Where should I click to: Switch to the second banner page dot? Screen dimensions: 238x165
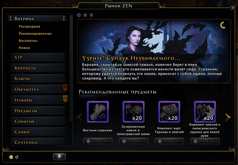click(x=85, y=15)
